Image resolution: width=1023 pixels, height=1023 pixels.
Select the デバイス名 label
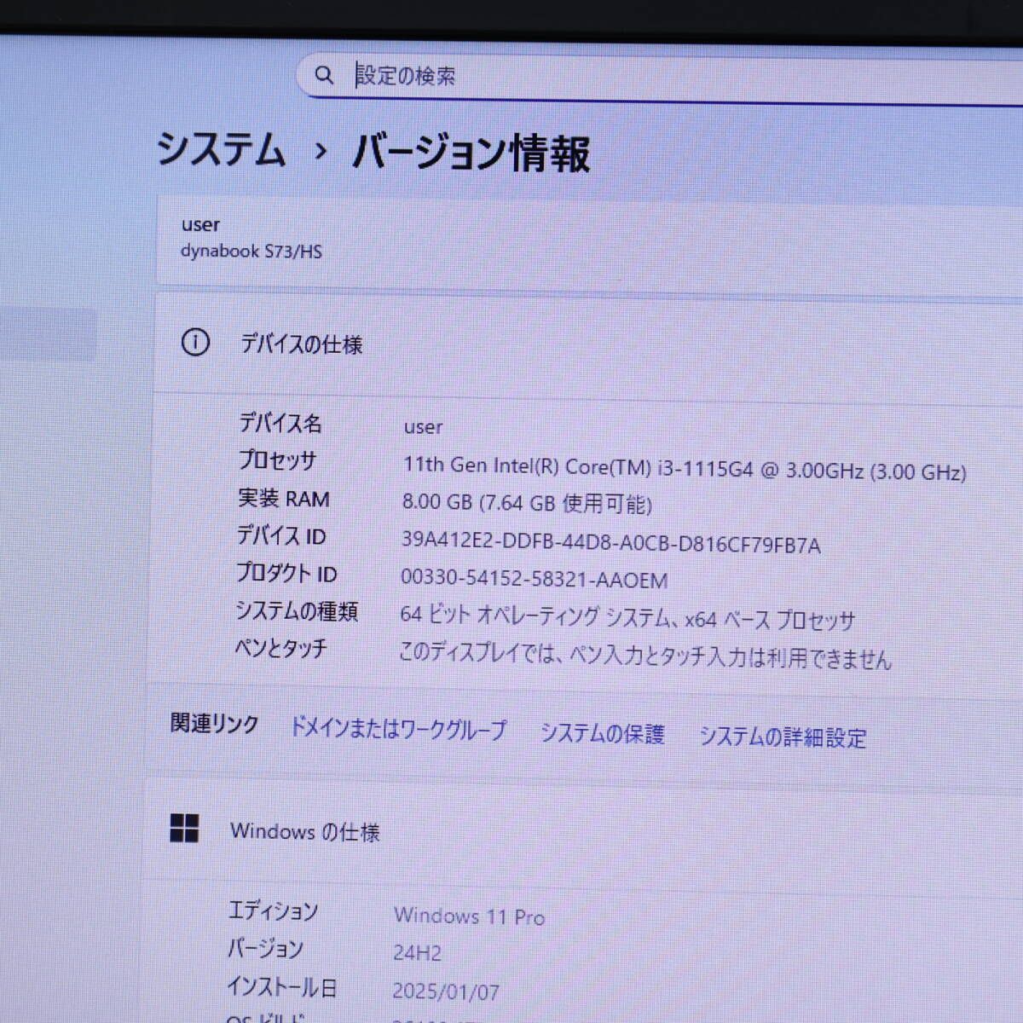tap(280, 423)
